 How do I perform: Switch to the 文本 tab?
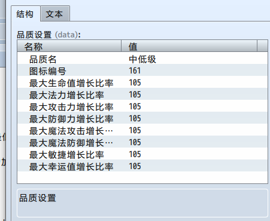(55, 14)
